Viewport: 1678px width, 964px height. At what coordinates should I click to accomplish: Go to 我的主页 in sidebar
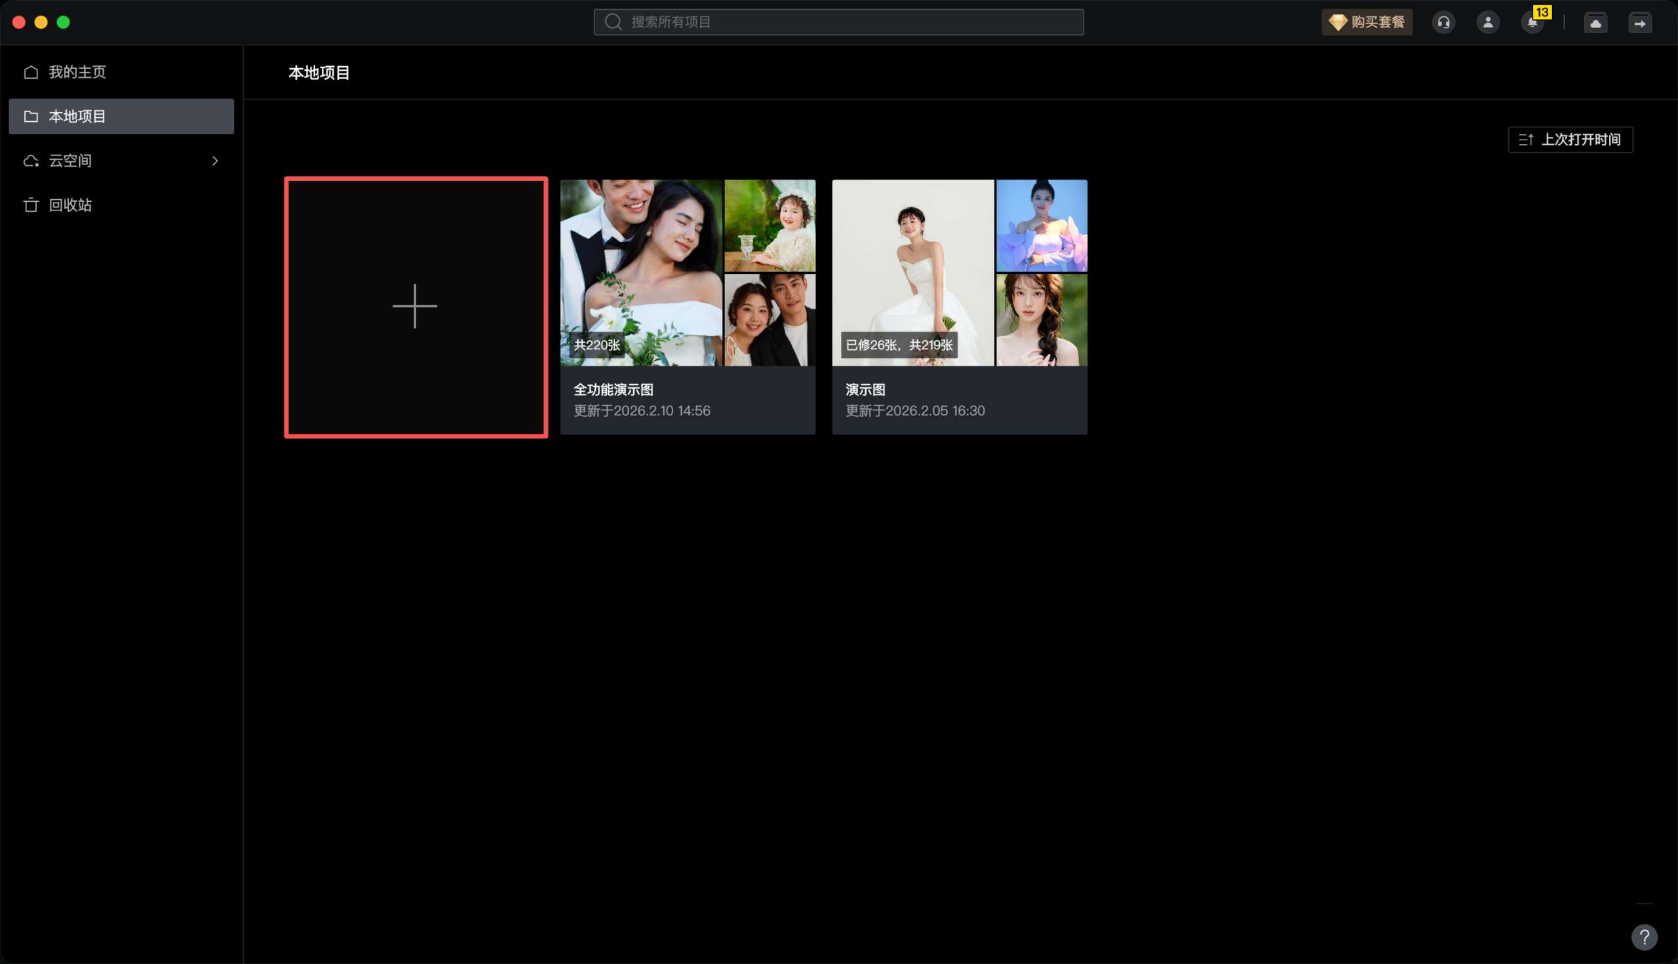click(77, 72)
